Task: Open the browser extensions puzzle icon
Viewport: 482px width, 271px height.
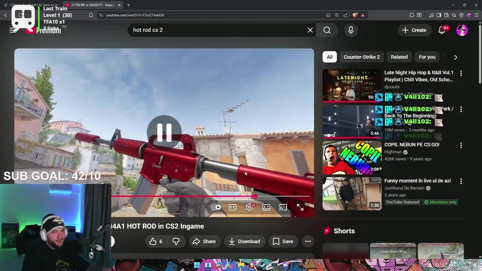Action: coord(412,15)
